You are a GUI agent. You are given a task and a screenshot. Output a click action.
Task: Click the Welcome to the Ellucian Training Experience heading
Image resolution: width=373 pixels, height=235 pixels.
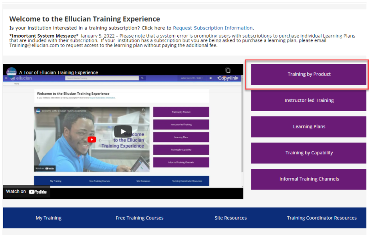pyautogui.click(x=85, y=19)
